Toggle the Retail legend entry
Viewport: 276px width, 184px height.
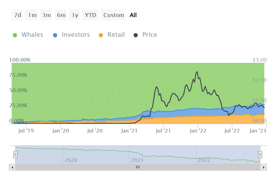(116, 35)
